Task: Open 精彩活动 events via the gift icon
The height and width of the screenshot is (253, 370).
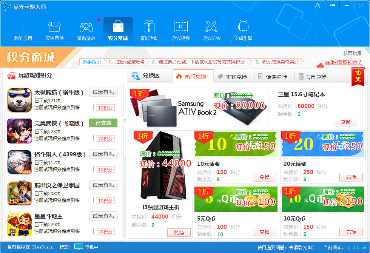Action: (149, 30)
